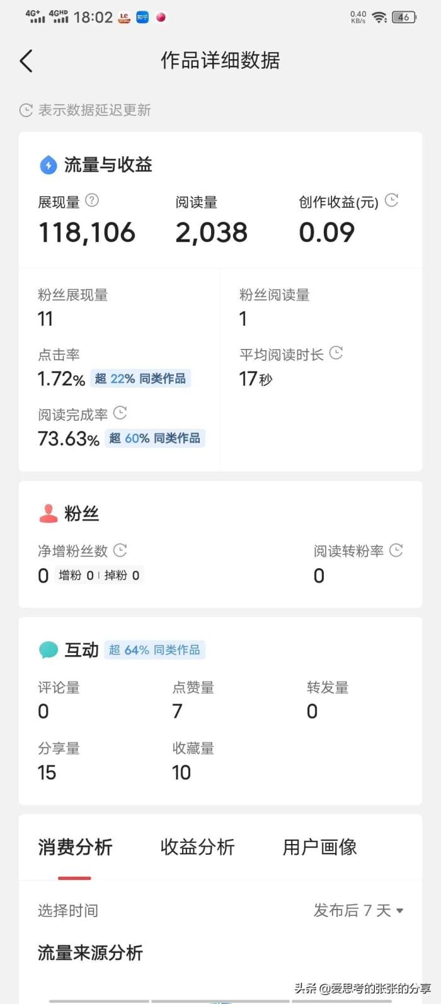
Task: Tap the clock icon next to 表示数据延迟更新
Action: [25, 110]
